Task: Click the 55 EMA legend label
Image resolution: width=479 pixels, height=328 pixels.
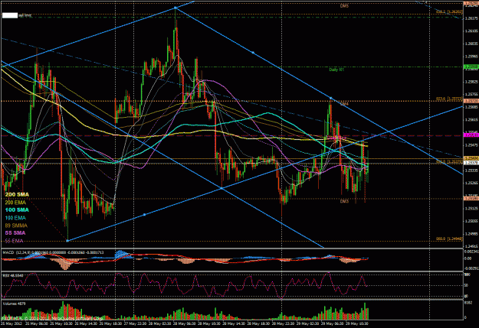Action: pos(14,241)
